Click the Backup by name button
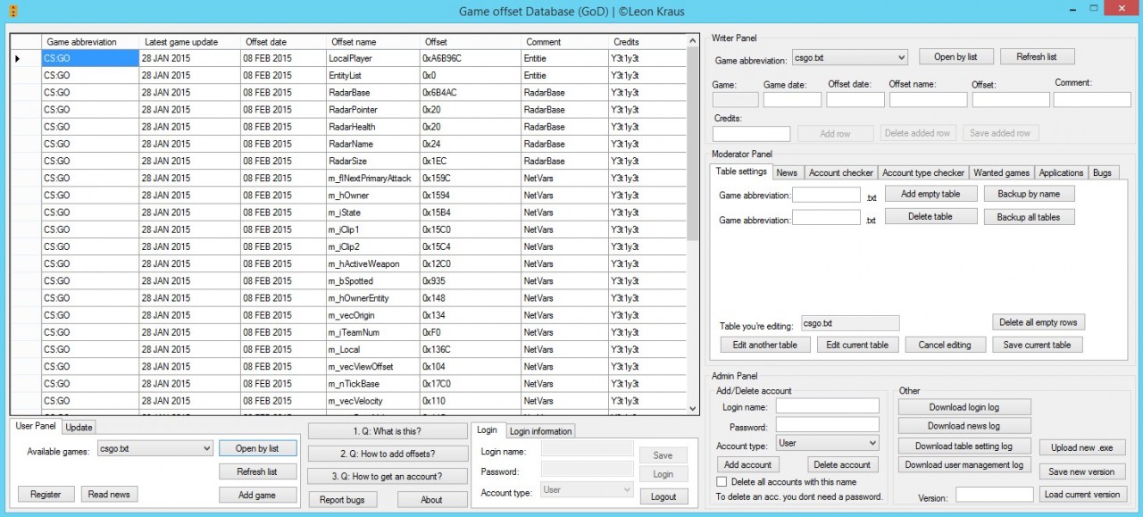 pos(1030,194)
